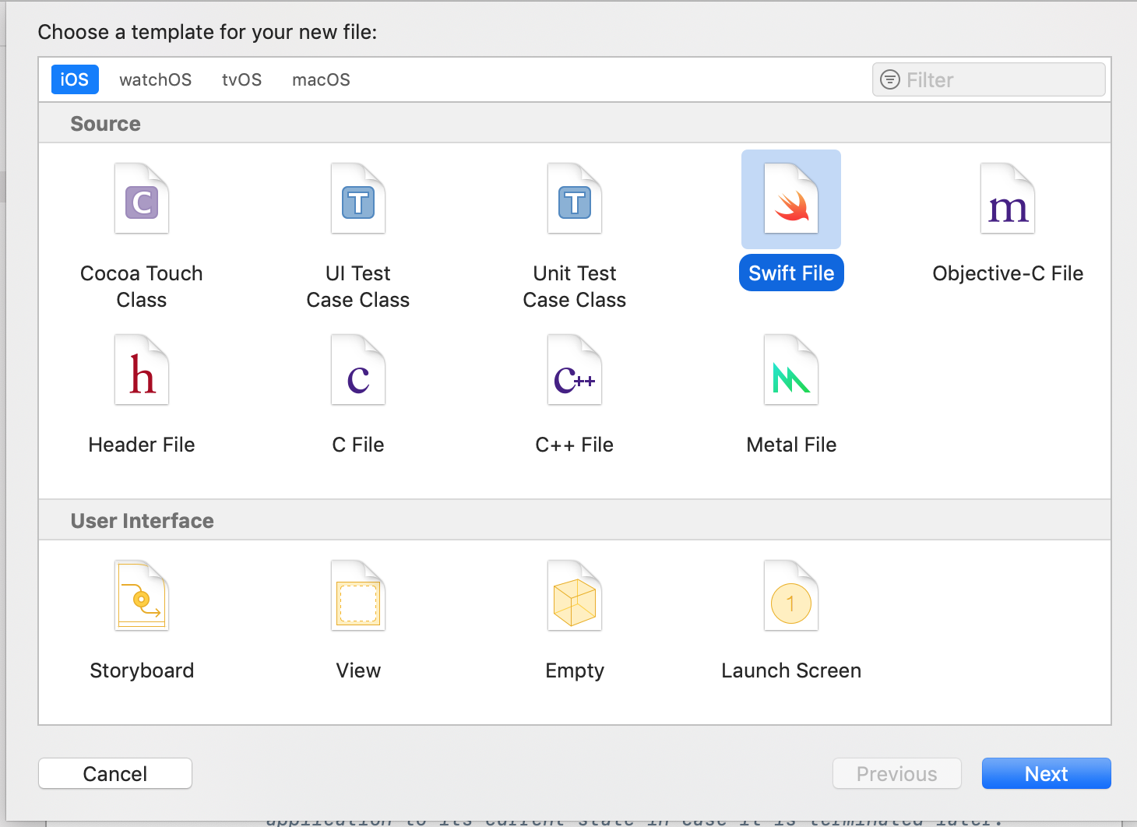Open the macOS platform tab

[x=321, y=79]
